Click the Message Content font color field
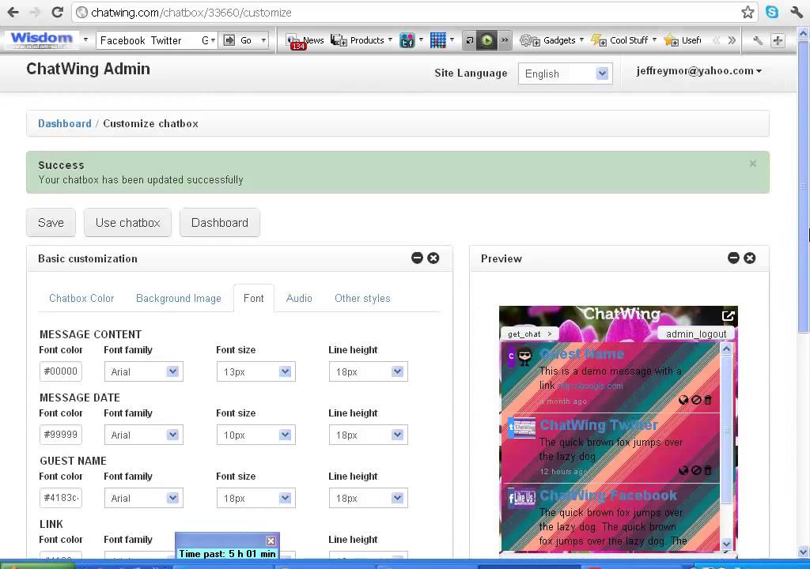This screenshot has width=810, height=569. [61, 371]
